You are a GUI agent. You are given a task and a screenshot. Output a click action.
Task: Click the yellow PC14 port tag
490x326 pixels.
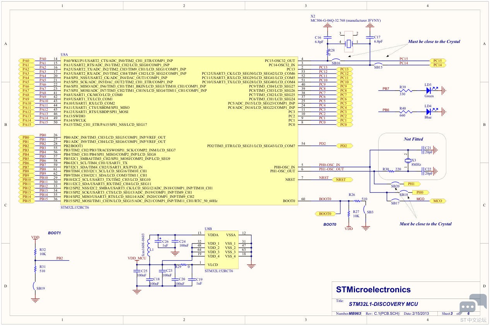click(437, 65)
